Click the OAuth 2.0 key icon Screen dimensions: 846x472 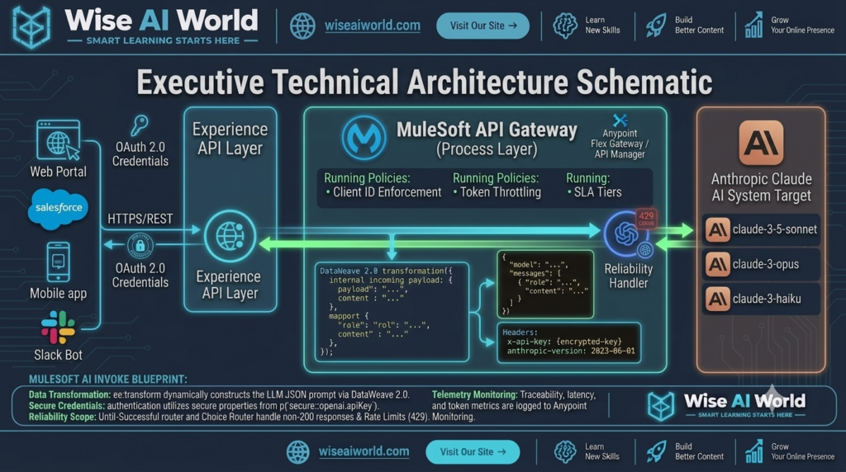pyautogui.click(x=139, y=125)
